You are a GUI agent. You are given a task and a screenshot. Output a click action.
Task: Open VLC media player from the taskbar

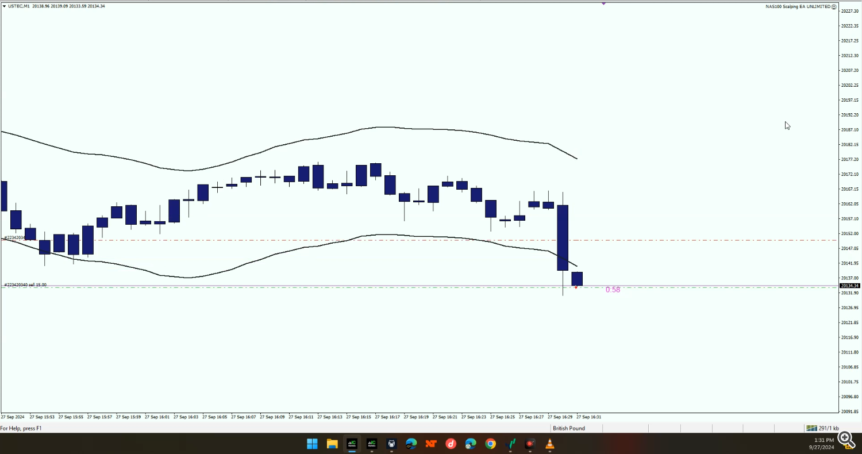pos(550,444)
